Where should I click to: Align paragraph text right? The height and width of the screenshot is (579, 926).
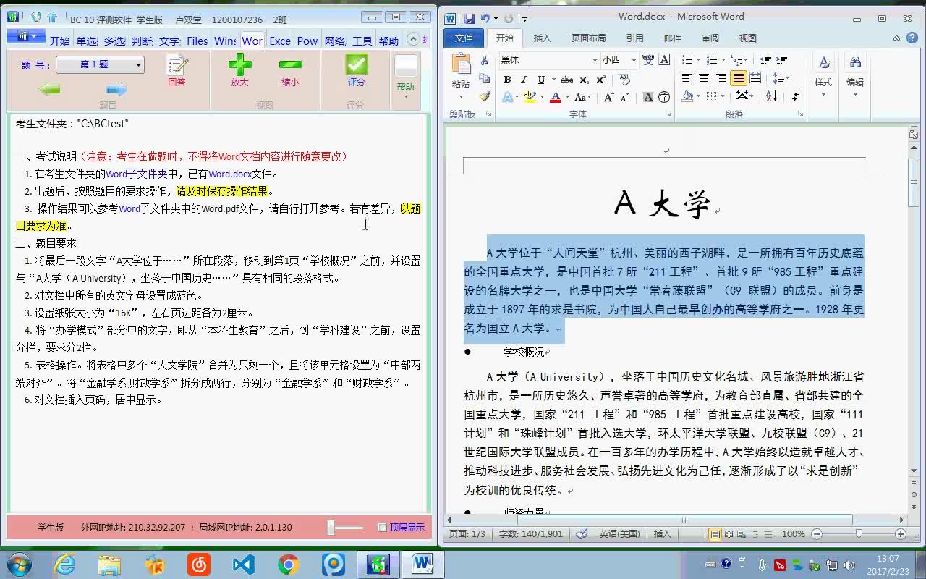[721, 78]
